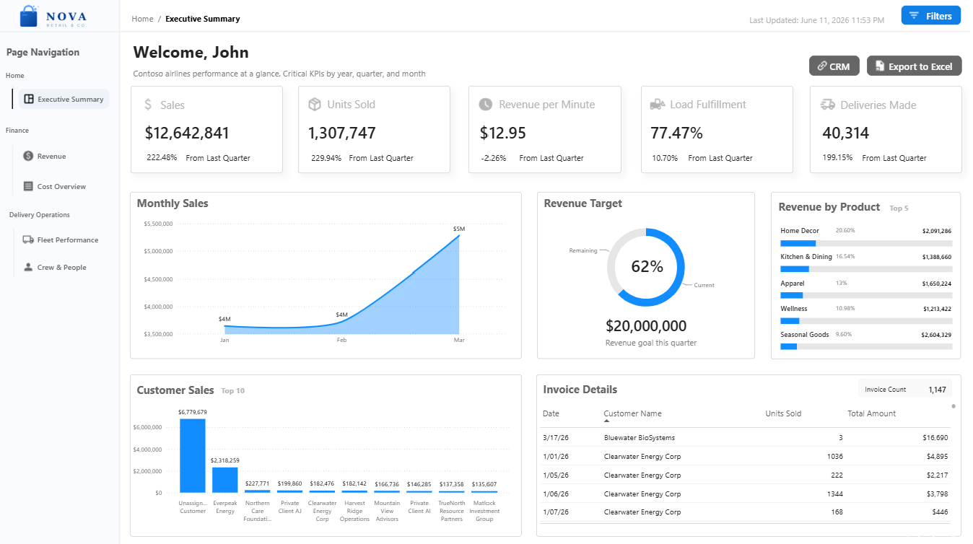The image size is (973, 544).
Task: Click the Delivery Operations section label
Action: tap(40, 214)
